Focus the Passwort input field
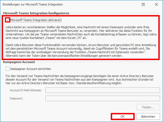This screenshot has height=122, width=163. coord(103,98)
